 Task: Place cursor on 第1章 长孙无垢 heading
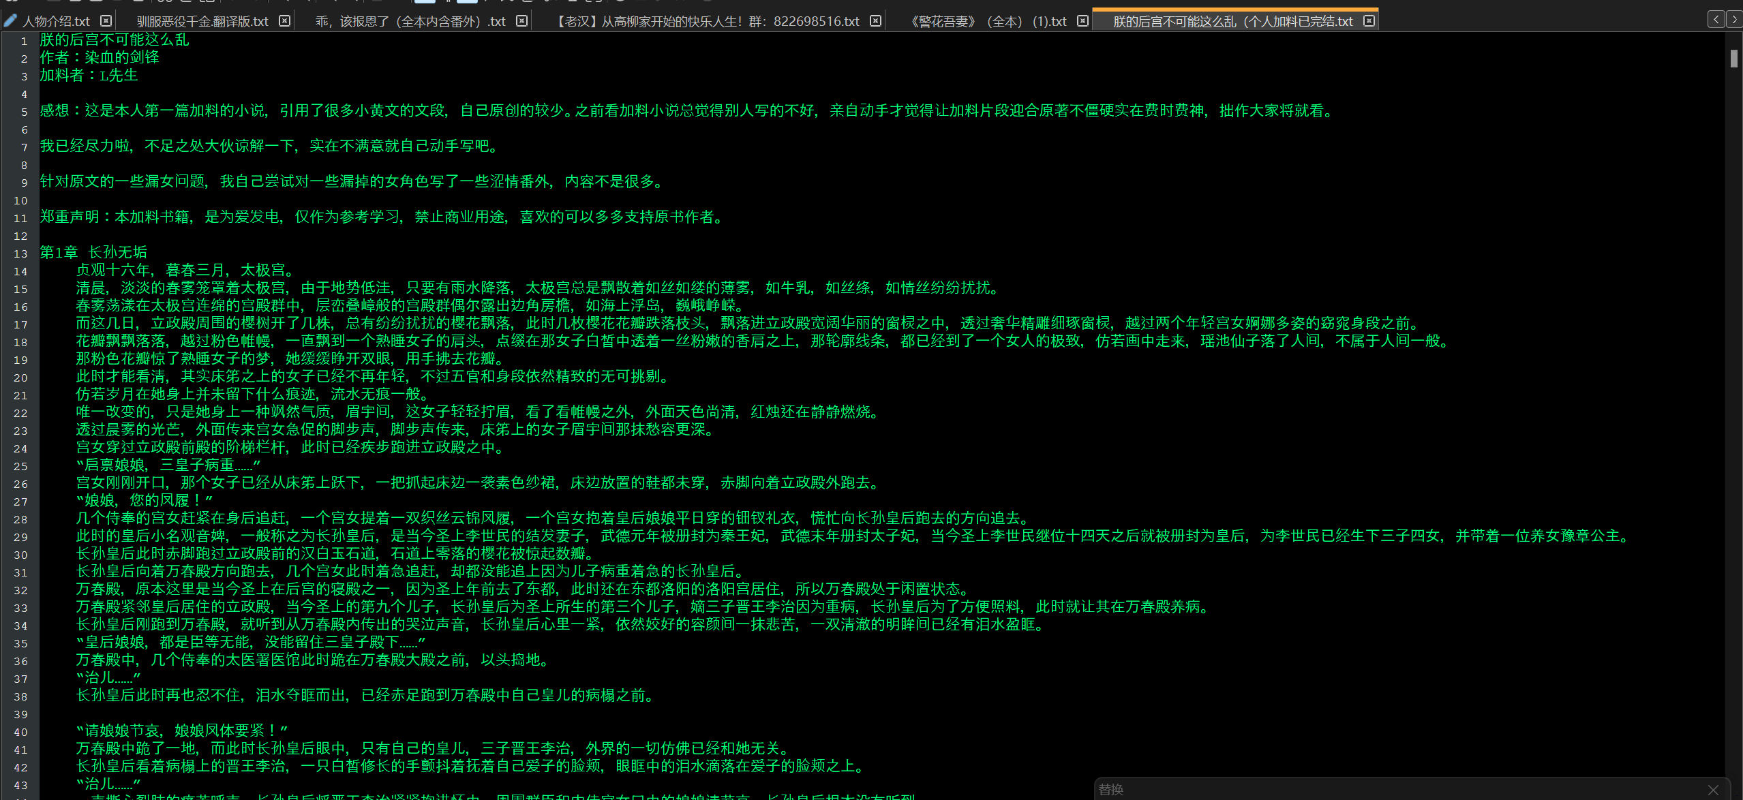tap(93, 253)
